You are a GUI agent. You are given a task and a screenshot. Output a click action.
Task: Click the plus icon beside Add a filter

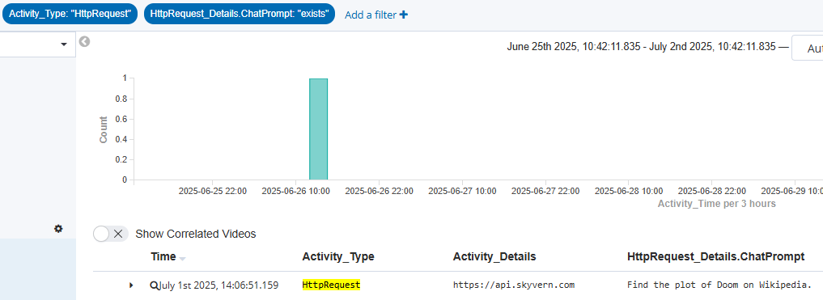[403, 15]
